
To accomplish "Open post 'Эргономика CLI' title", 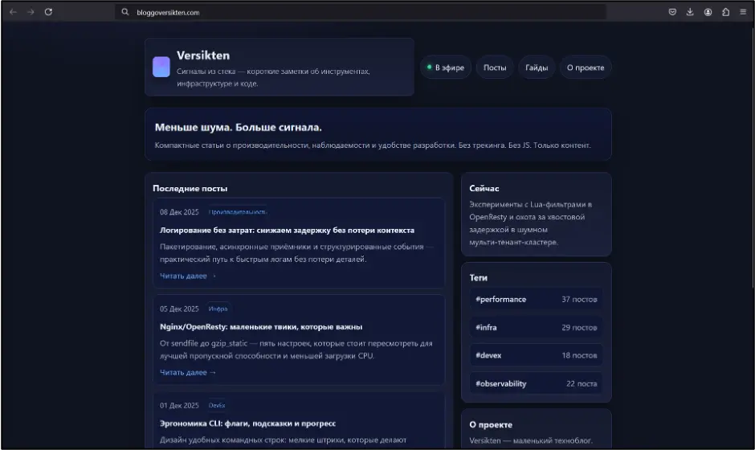I will click(x=248, y=423).
